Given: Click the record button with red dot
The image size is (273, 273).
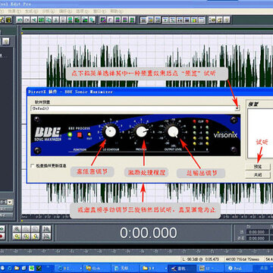Looking at the screenshot, I should (2, 237).
